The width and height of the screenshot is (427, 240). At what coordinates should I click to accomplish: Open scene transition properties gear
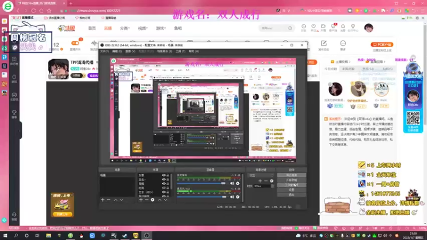(272, 181)
